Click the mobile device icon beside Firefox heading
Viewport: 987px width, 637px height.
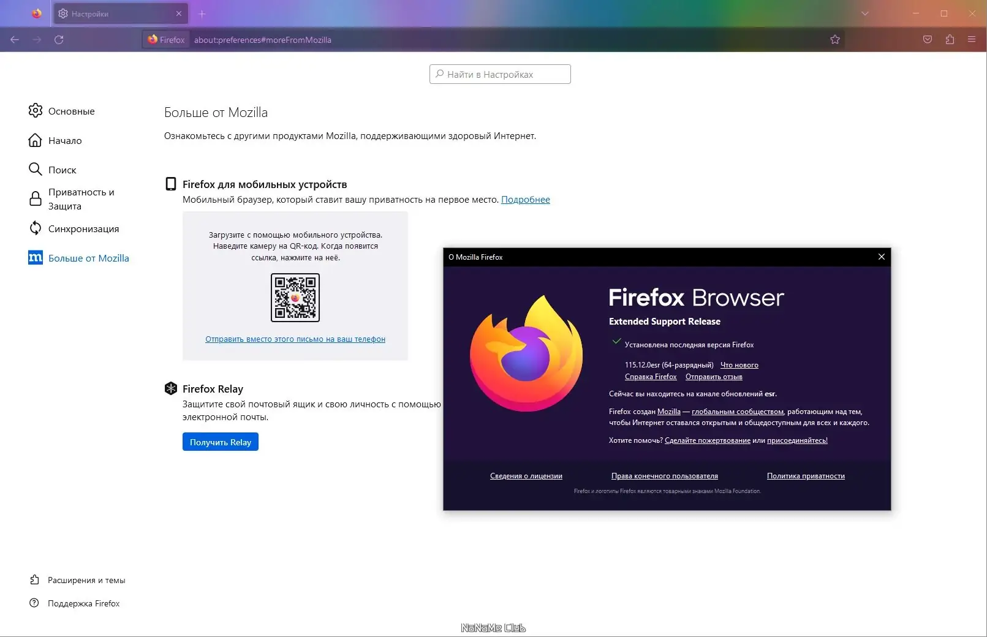[x=171, y=184]
